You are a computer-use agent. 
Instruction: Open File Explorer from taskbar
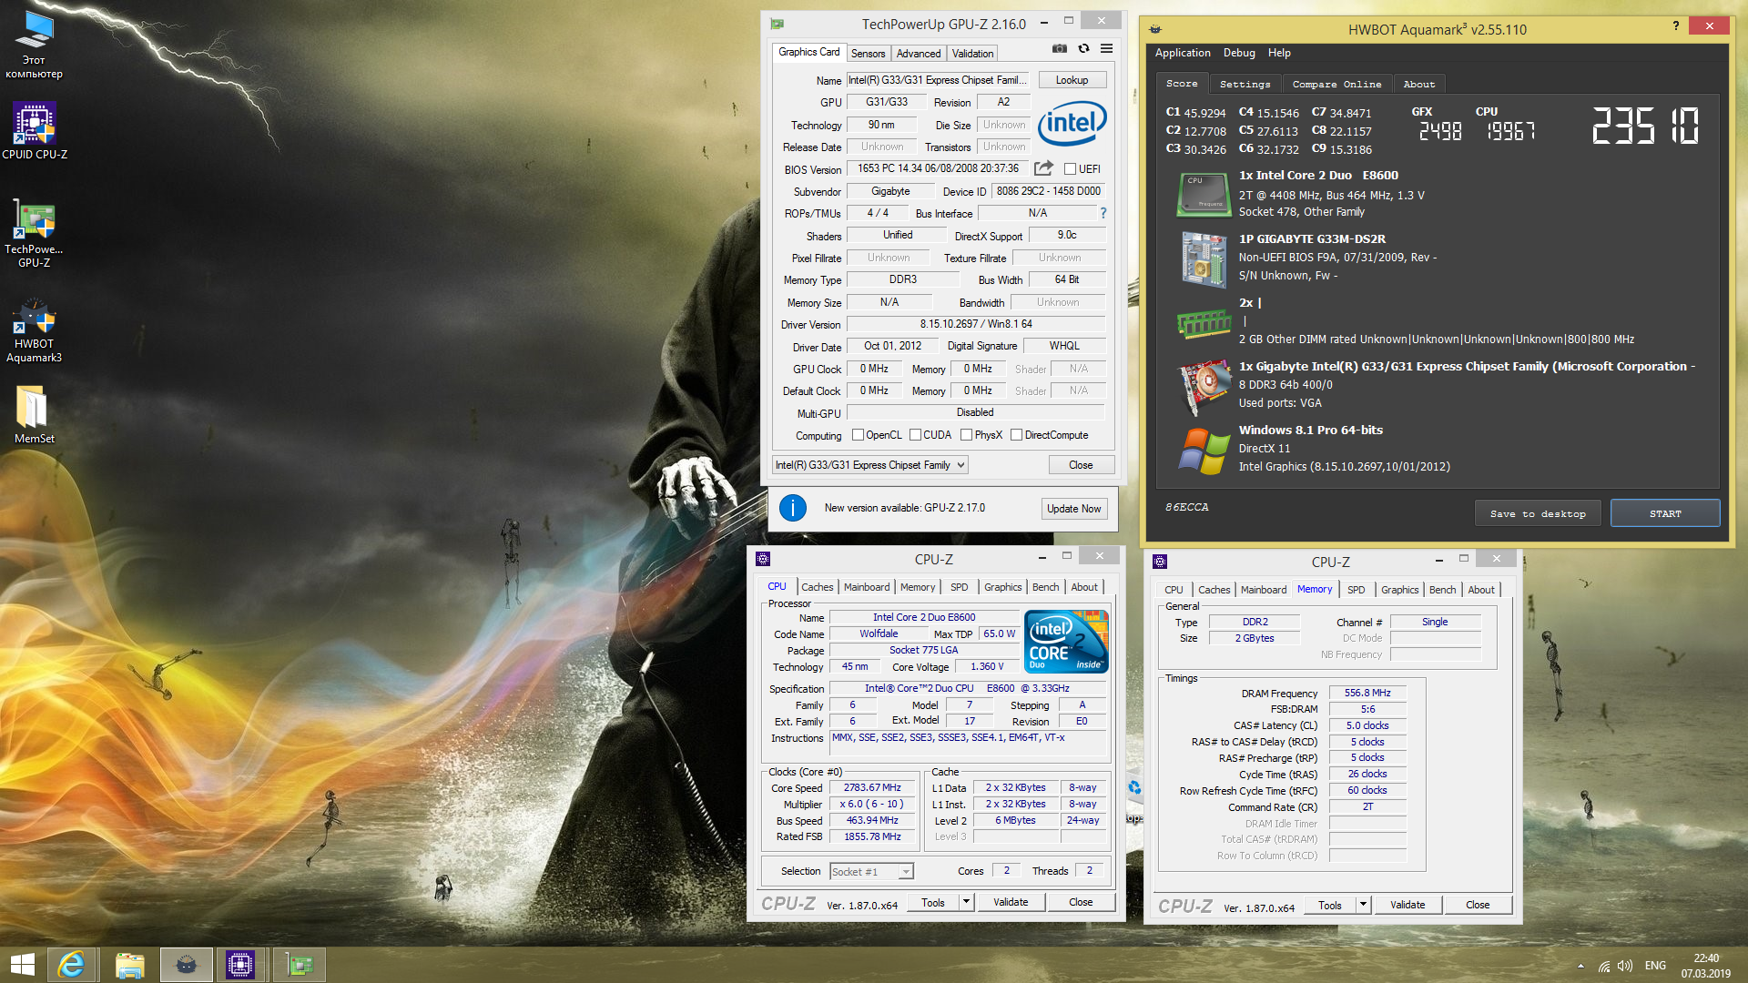[x=129, y=965]
